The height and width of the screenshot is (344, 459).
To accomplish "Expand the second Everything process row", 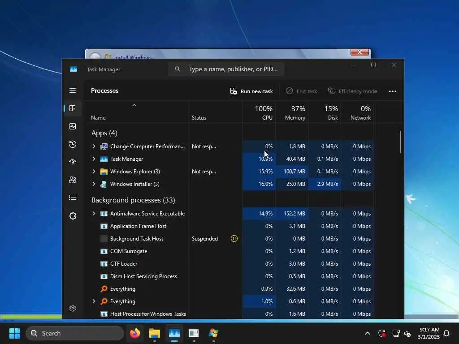I will point(94,301).
